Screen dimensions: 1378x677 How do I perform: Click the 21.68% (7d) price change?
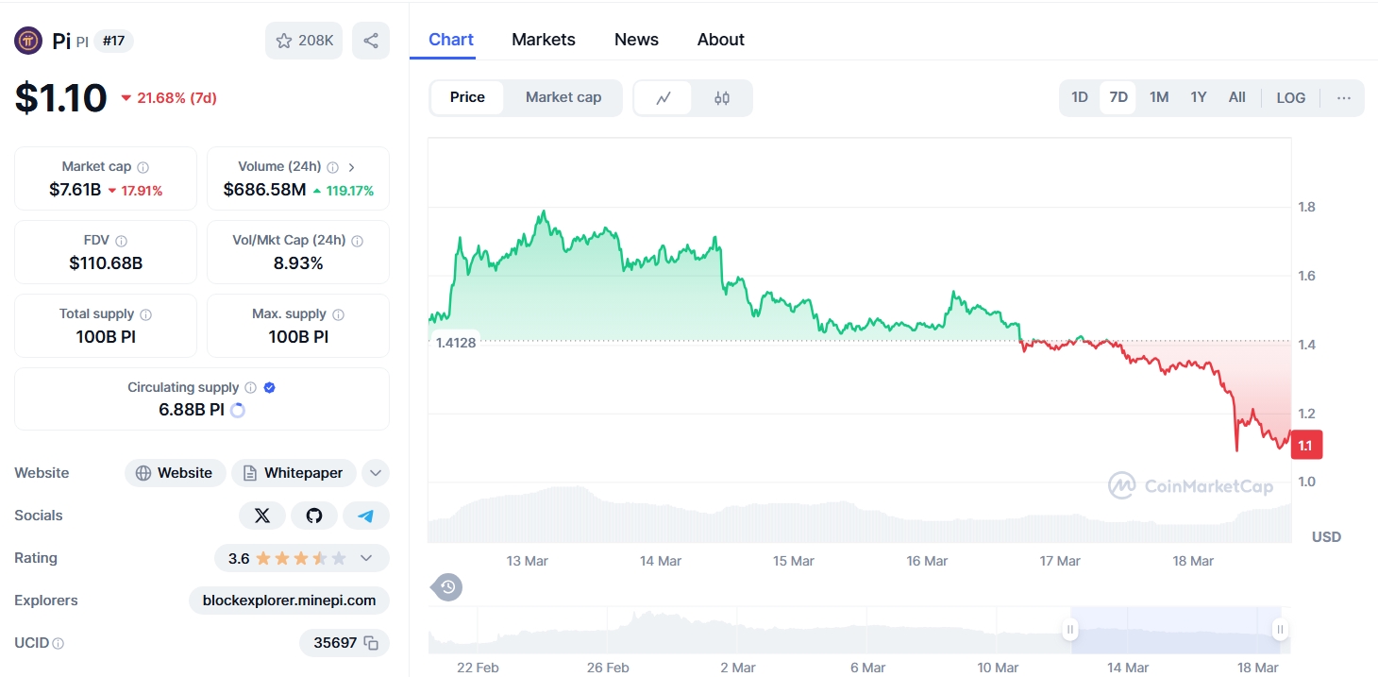click(x=169, y=98)
